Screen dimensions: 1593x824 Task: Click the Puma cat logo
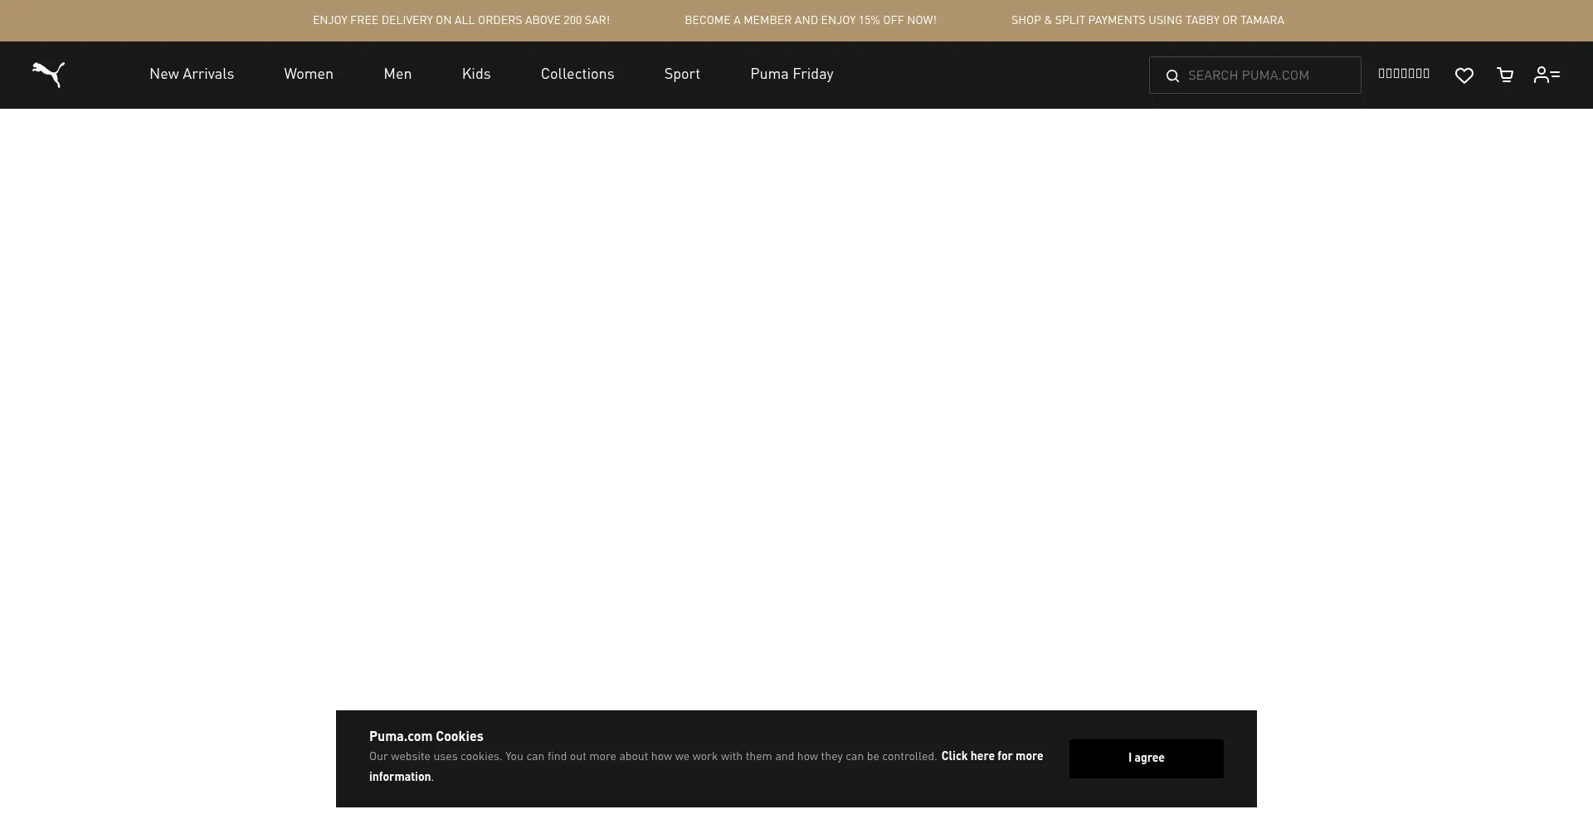click(48, 75)
